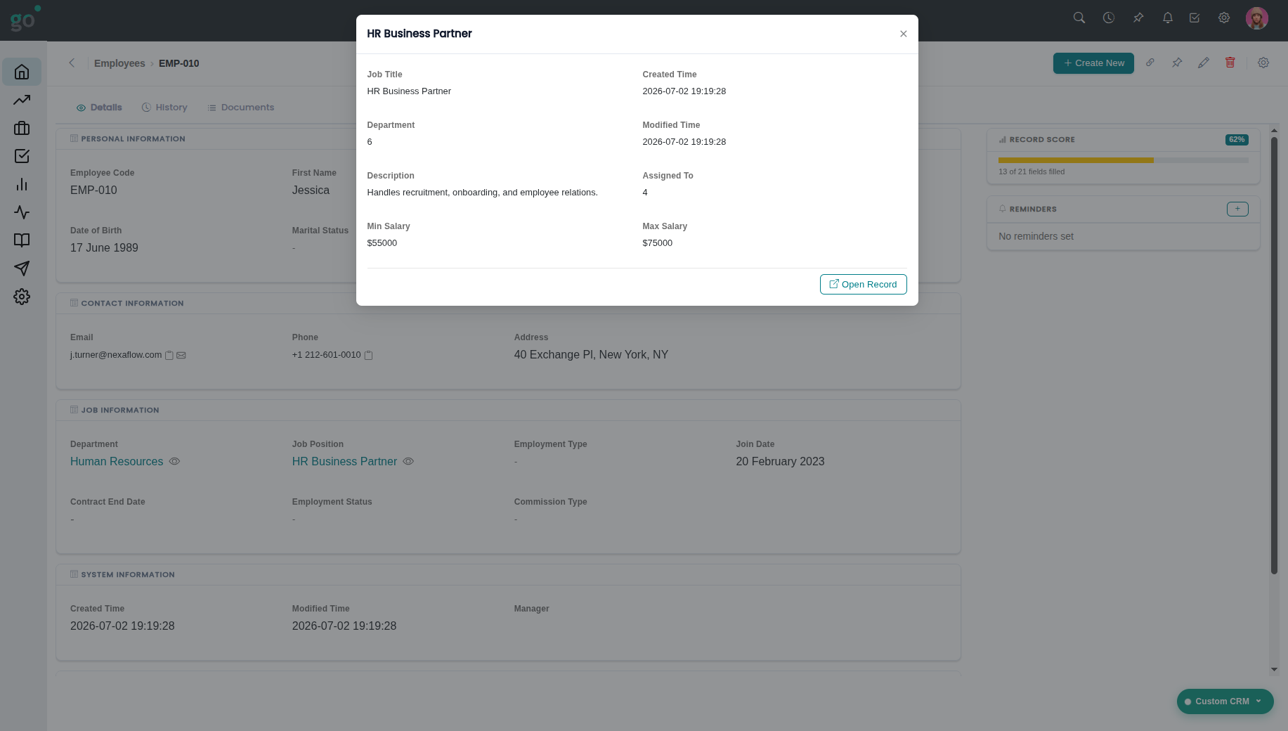Image resolution: width=1288 pixels, height=731 pixels.
Task: Open recent history clock icon in top bar
Action: [1109, 18]
